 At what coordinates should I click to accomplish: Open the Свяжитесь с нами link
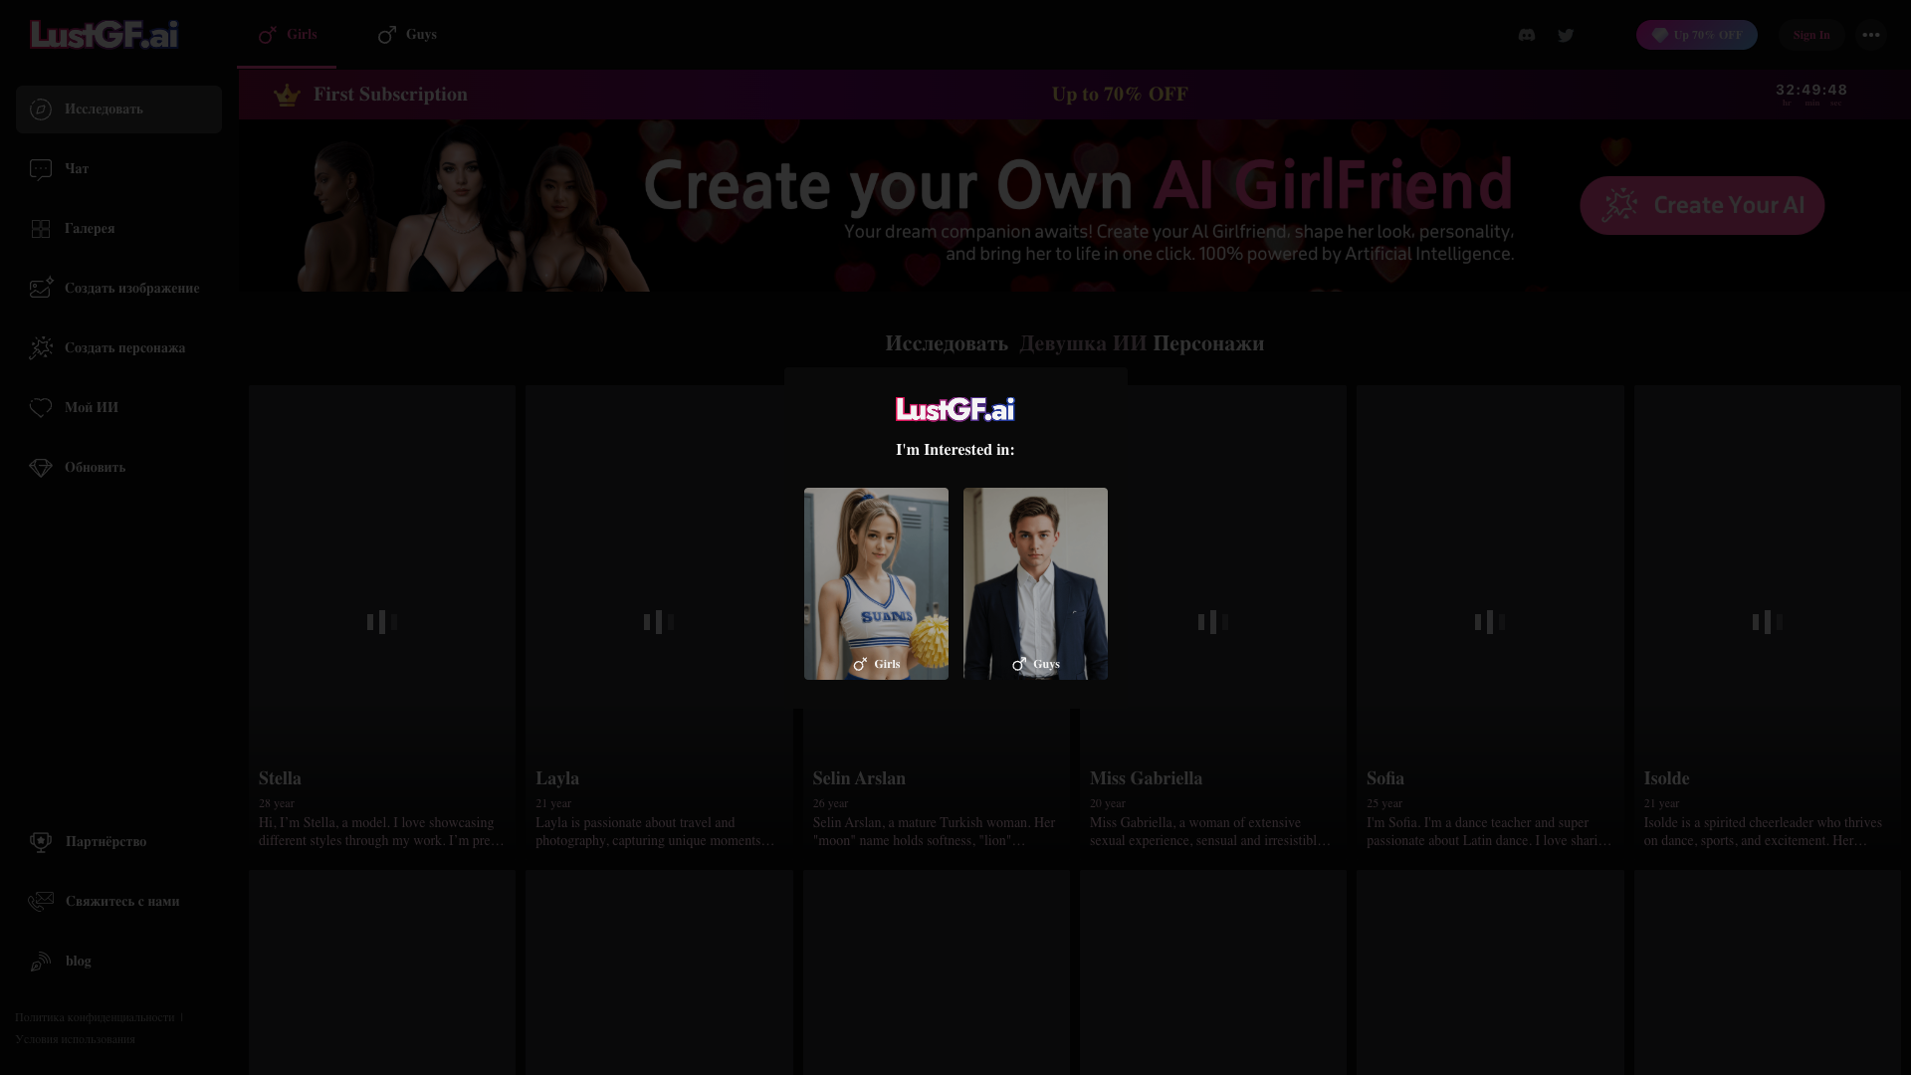click(x=118, y=902)
